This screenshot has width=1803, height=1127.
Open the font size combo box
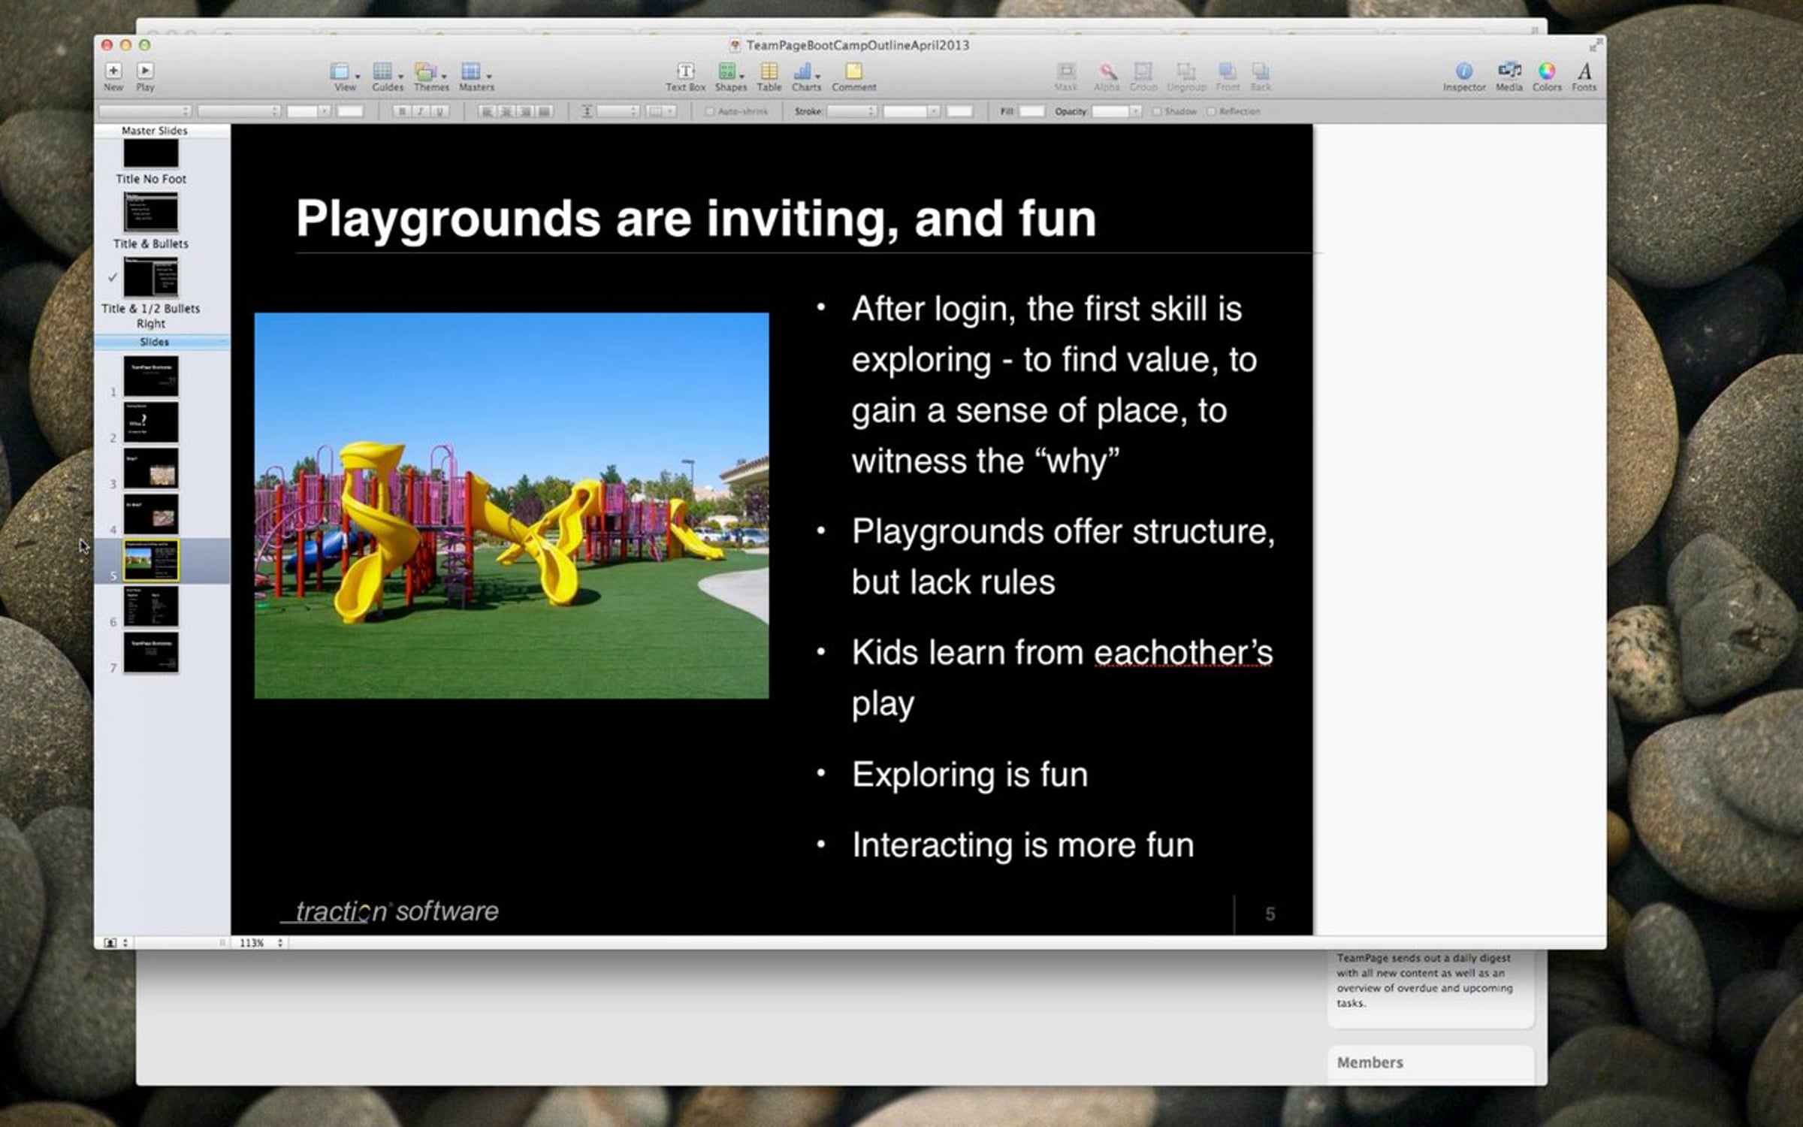point(309,111)
